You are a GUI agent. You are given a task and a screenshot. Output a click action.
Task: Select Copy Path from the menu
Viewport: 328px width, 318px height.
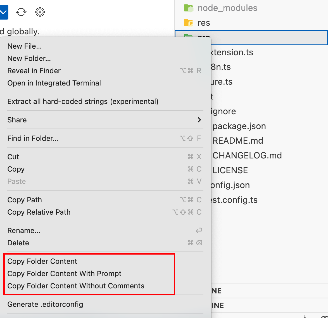tap(25, 200)
